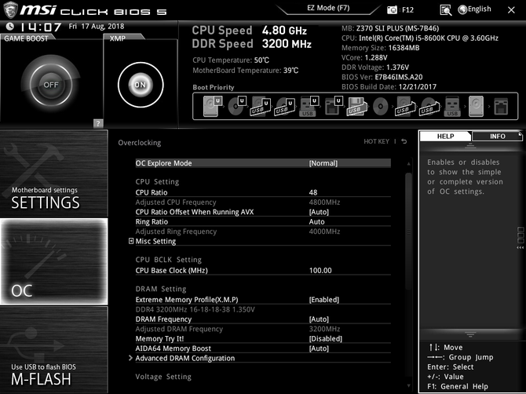526x394 pixels.
Task: Select the USB floppy boot device icon
Action: point(356,106)
